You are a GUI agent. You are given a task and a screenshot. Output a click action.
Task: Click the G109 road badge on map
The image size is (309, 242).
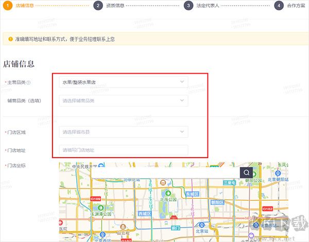tap(96, 199)
